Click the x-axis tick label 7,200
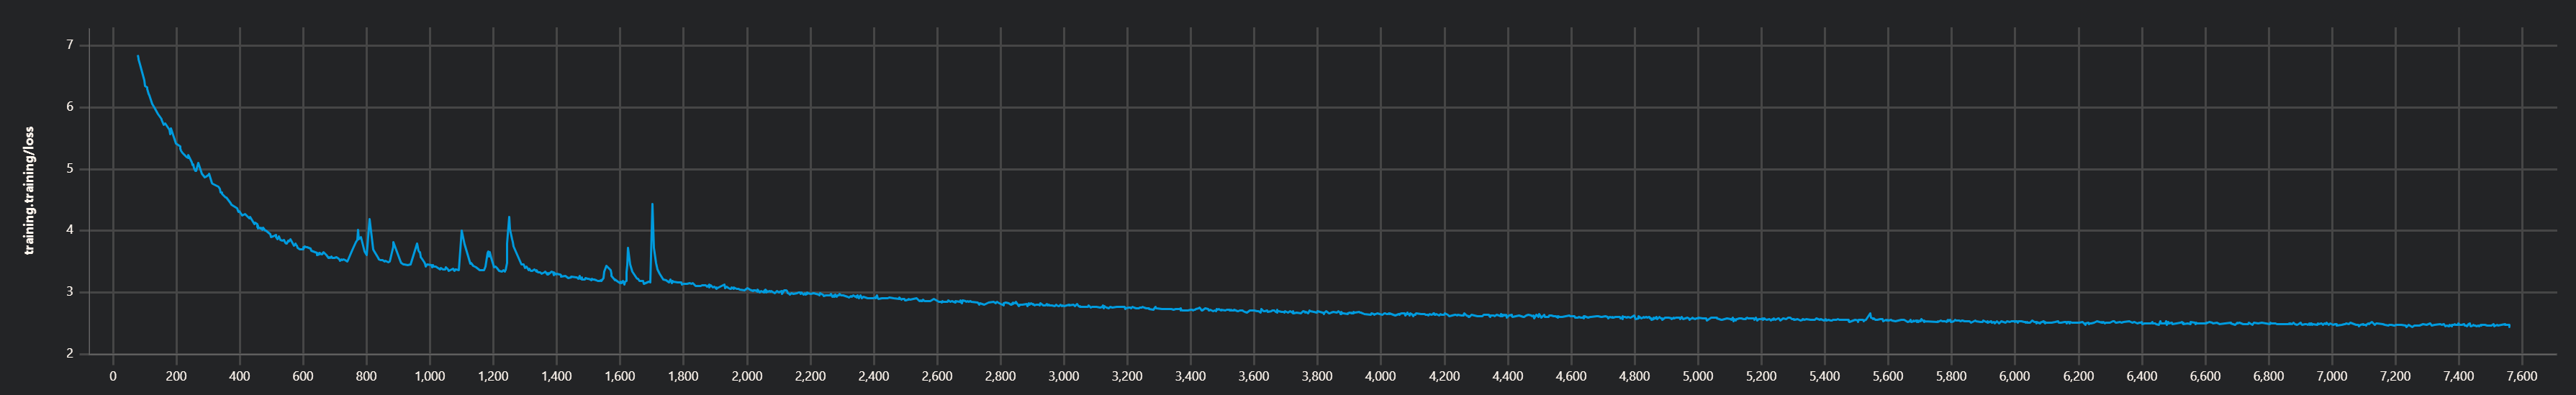2576x395 pixels. [2395, 377]
